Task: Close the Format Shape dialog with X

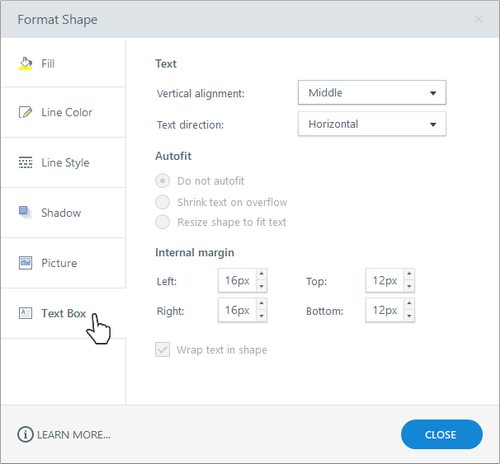Action: (479, 19)
